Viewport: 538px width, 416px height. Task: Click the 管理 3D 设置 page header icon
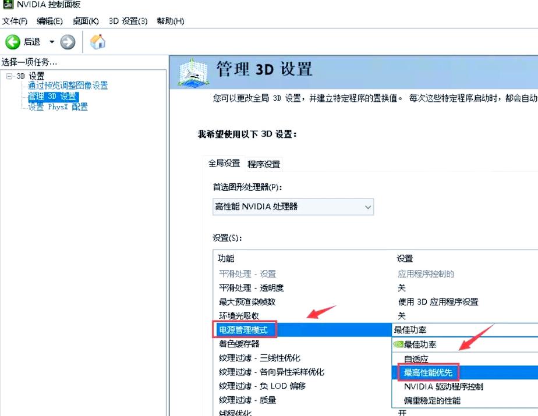pyautogui.click(x=192, y=73)
